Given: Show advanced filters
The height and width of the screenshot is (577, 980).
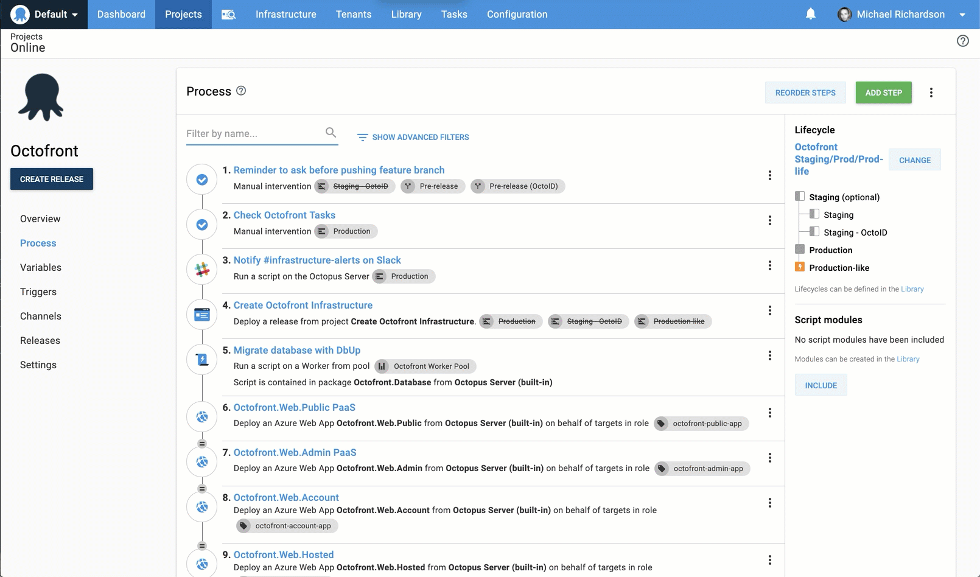Looking at the screenshot, I should pos(413,138).
